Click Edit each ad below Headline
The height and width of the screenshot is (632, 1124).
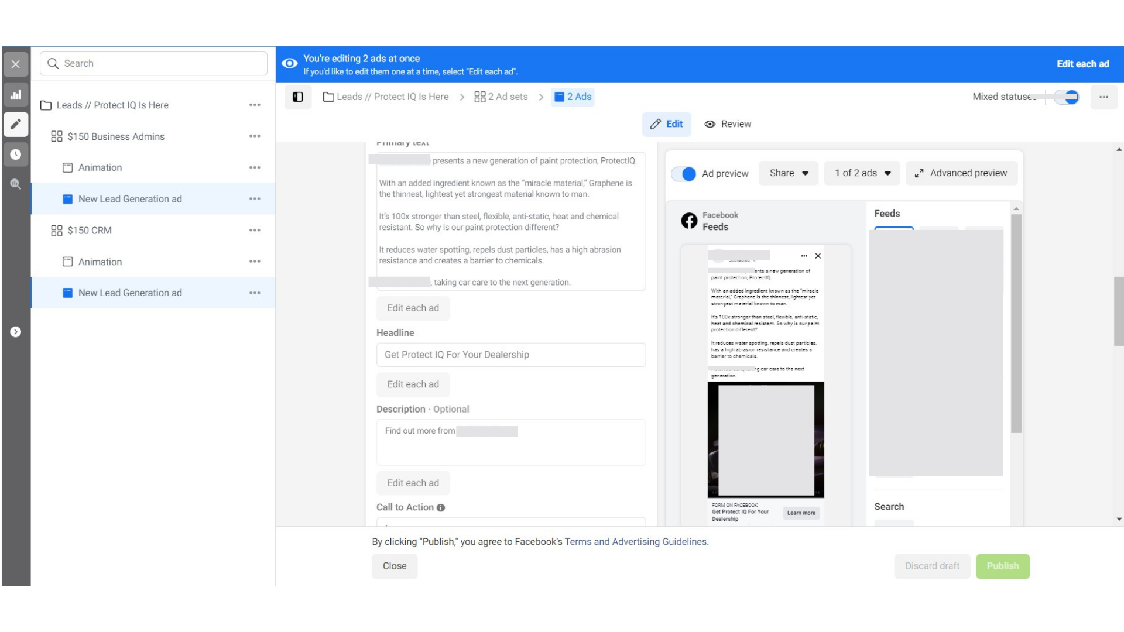[x=413, y=384]
